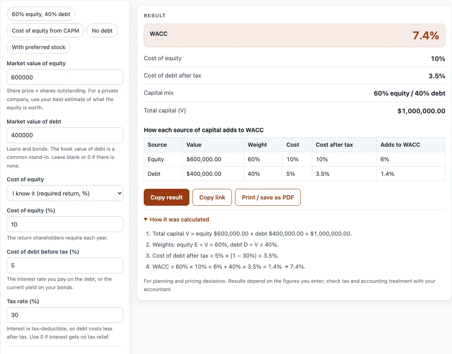This screenshot has height=354, width=452.
Task: Select the 6% Adds to WACC cell
Action: point(411,159)
